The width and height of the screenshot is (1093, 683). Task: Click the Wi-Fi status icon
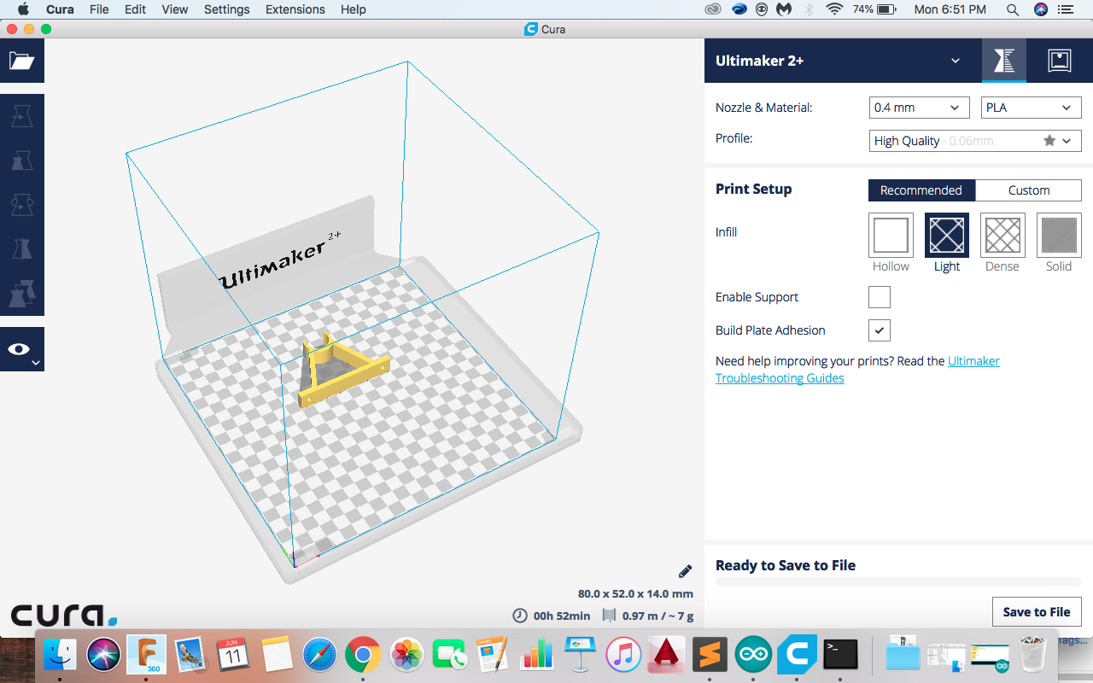(834, 9)
